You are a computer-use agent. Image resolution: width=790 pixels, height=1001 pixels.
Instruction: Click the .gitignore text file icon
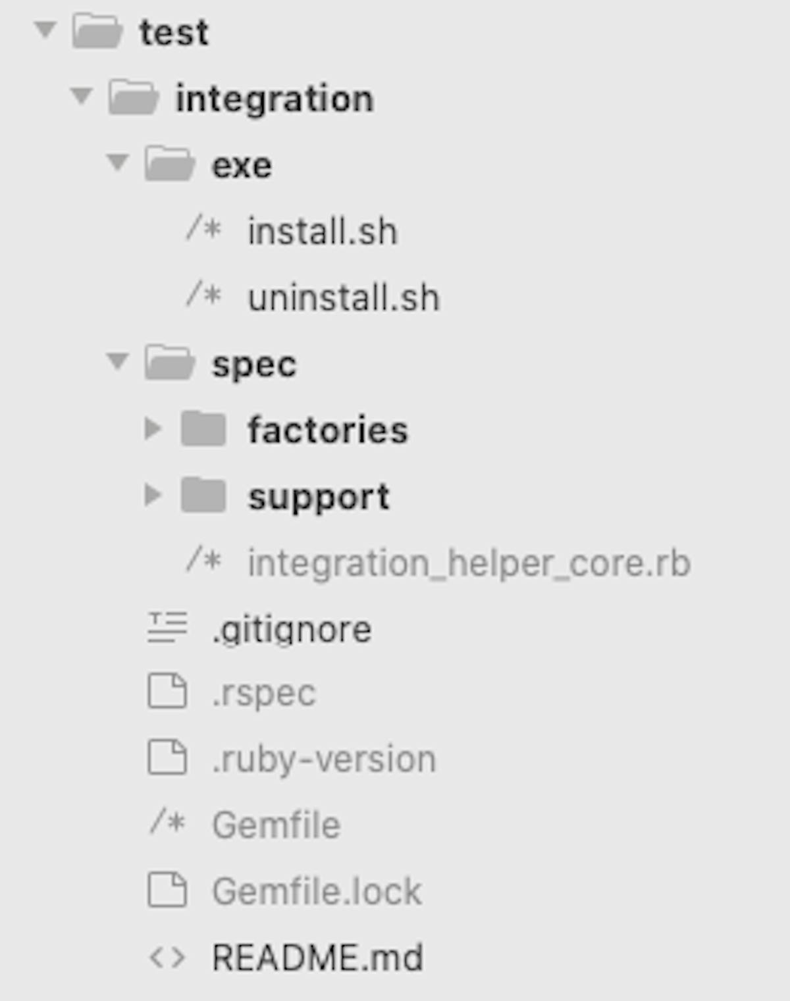(167, 627)
